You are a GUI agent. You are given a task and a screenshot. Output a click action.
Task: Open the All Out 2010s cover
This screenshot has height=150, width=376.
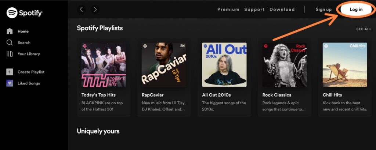[224, 65]
